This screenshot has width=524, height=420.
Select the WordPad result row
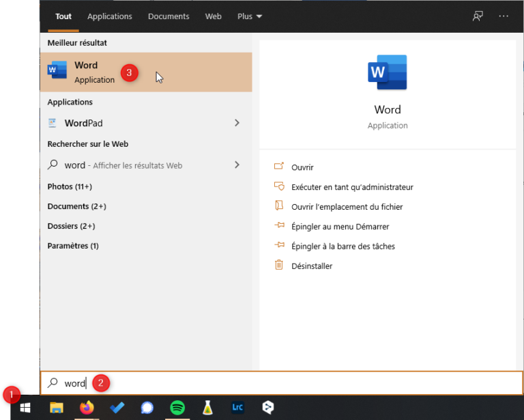click(146, 123)
